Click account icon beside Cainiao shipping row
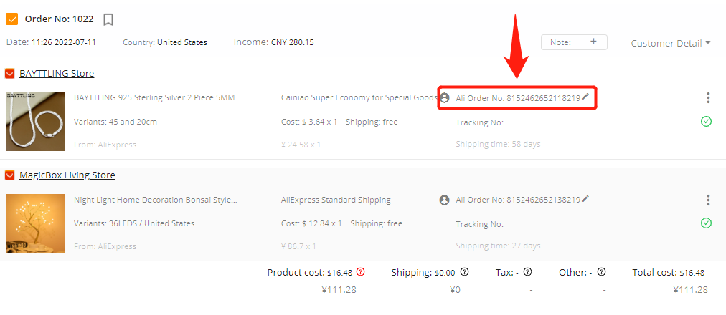 coord(445,97)
